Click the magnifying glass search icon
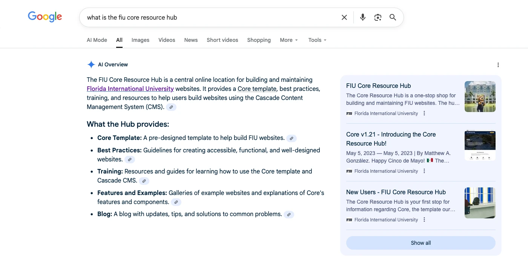 (x=393, y=17)
